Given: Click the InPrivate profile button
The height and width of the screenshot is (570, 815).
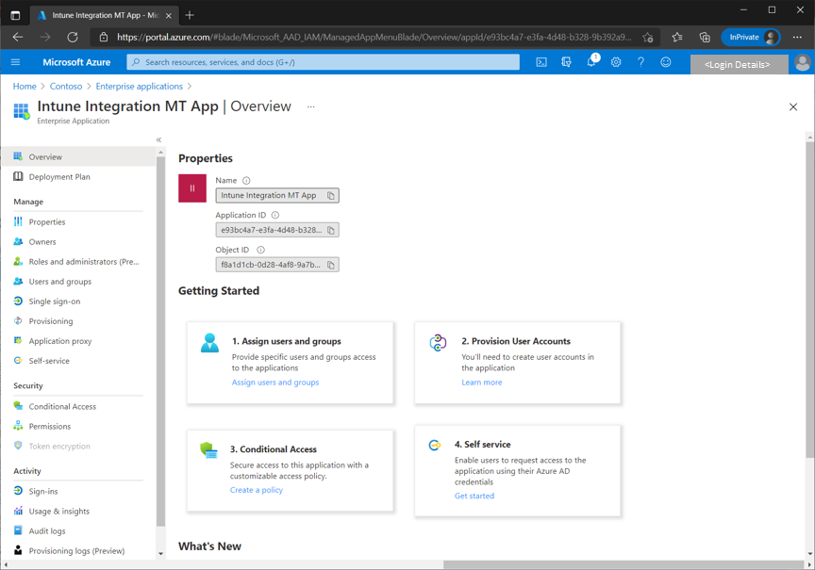Looking at the screenshot, I should pos(751,38).
